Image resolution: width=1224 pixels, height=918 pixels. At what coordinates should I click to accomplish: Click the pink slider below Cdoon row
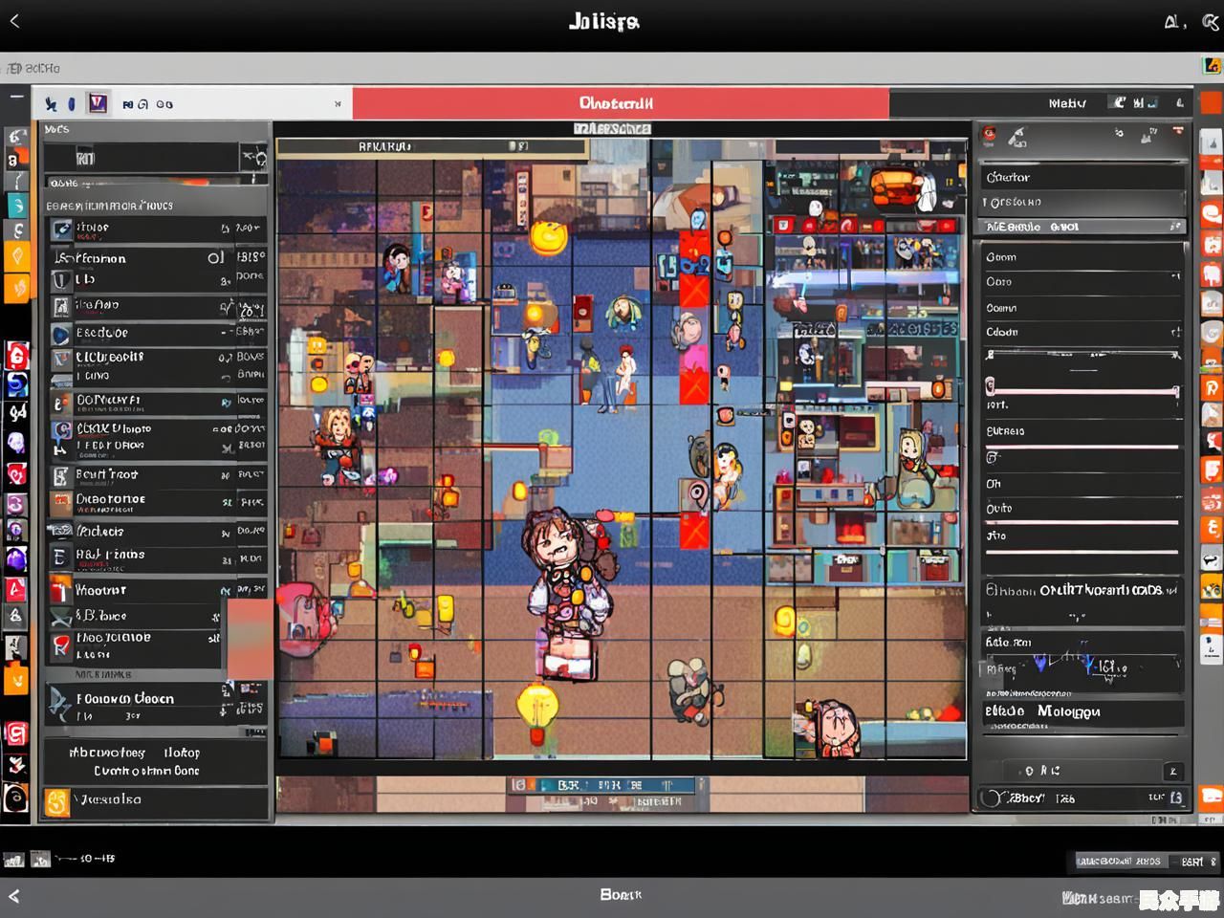click(1082, 390)
